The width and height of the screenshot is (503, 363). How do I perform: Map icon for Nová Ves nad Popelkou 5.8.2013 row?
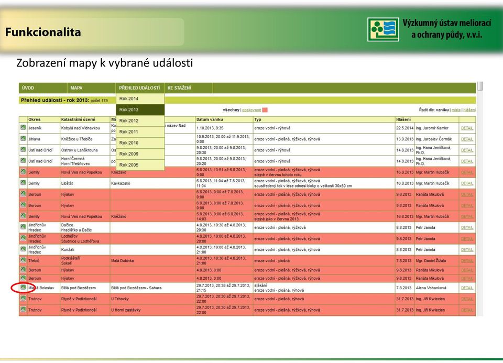tap(23, 216)
